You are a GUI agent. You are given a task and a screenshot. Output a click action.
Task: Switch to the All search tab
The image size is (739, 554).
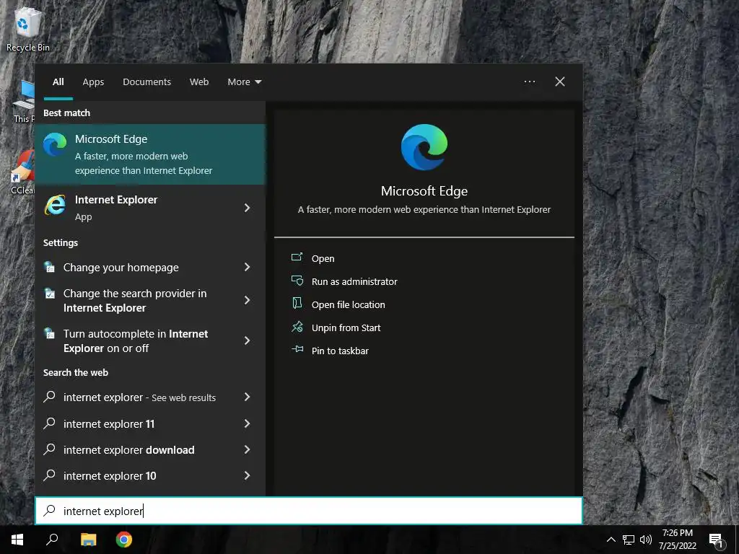58,82
